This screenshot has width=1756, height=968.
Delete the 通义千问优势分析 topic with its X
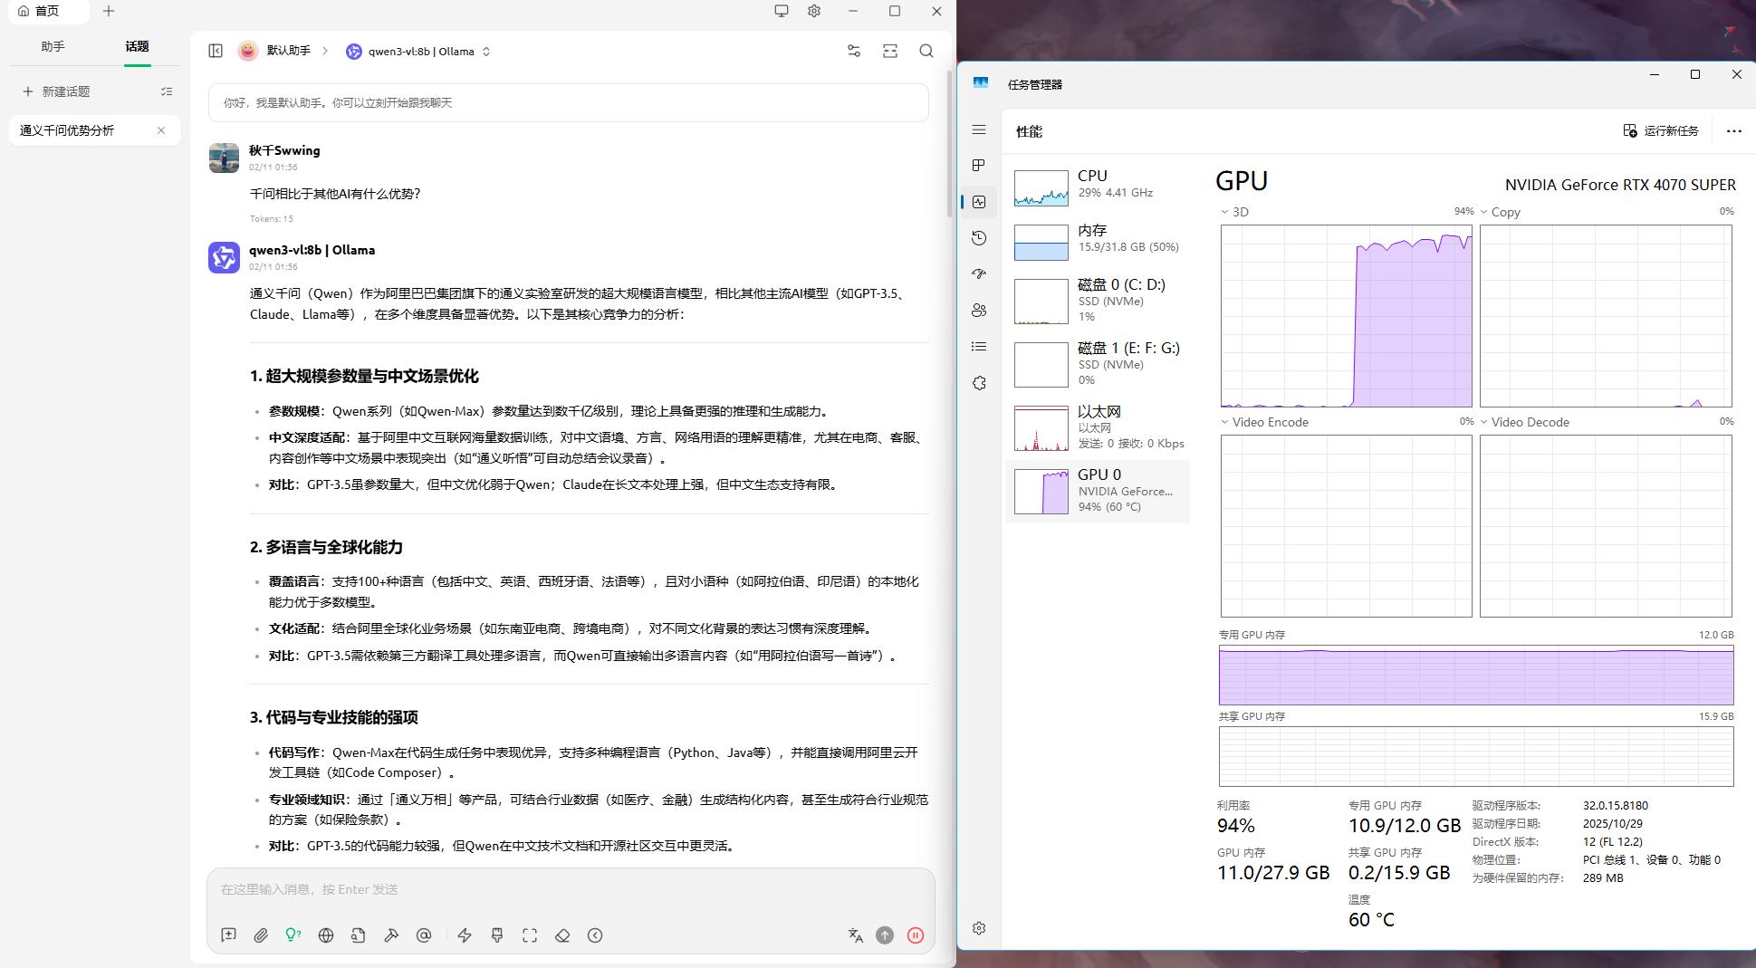click(x=161, y=130)
